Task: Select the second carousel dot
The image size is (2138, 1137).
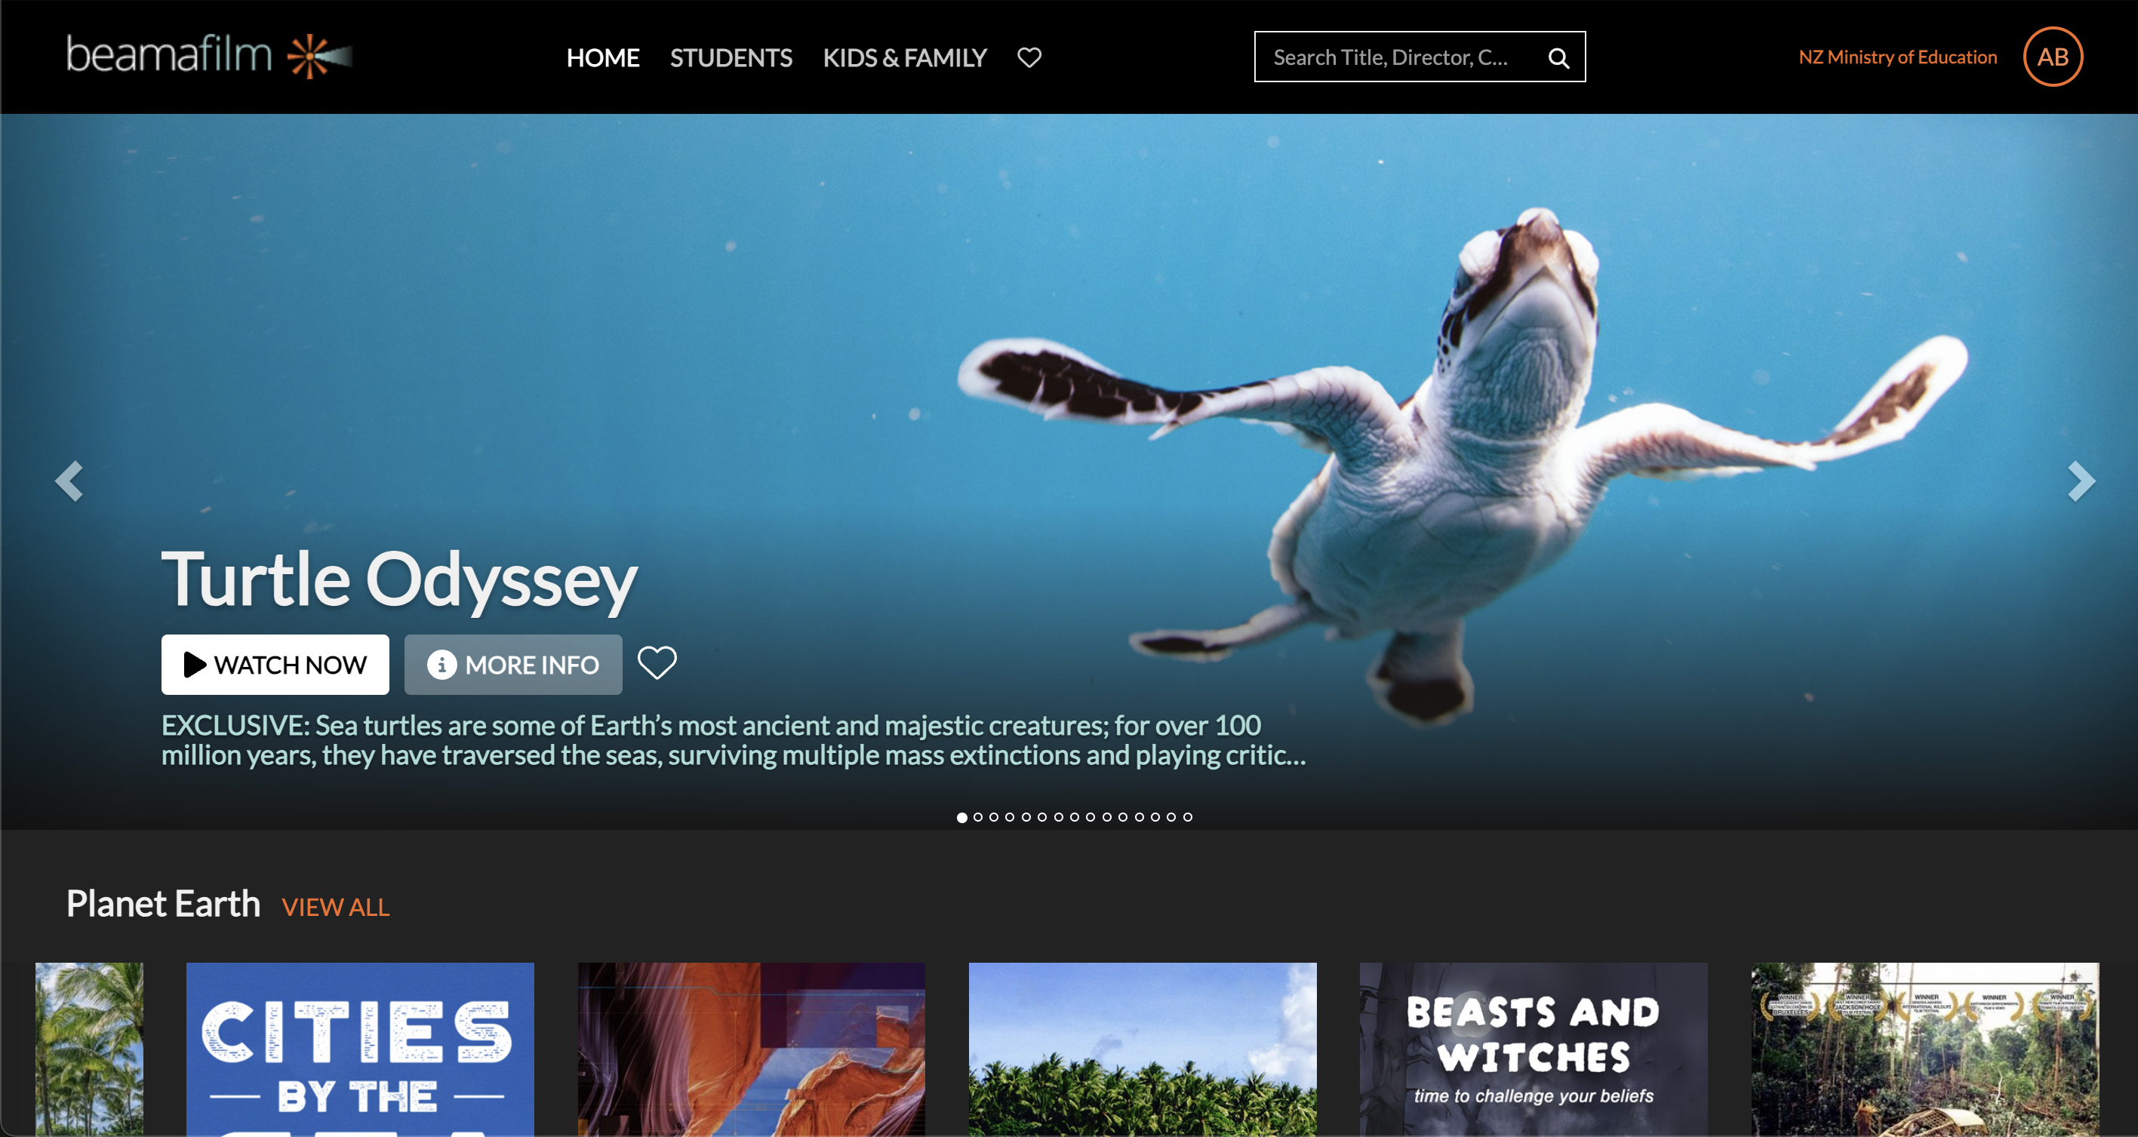Action: [x=978, y=816]
